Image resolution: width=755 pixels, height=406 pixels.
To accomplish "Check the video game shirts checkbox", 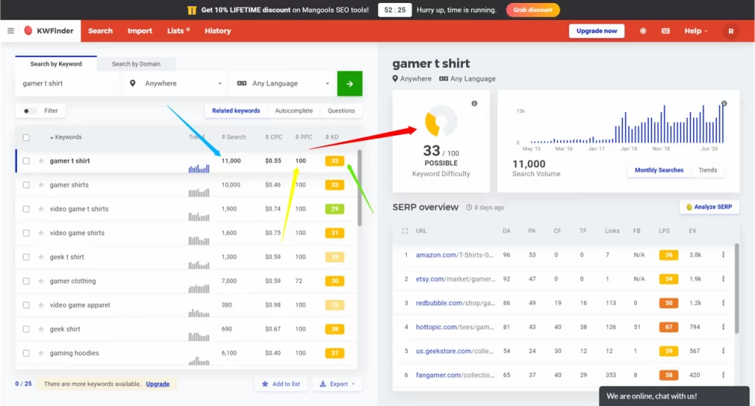I will coord(26,234).
